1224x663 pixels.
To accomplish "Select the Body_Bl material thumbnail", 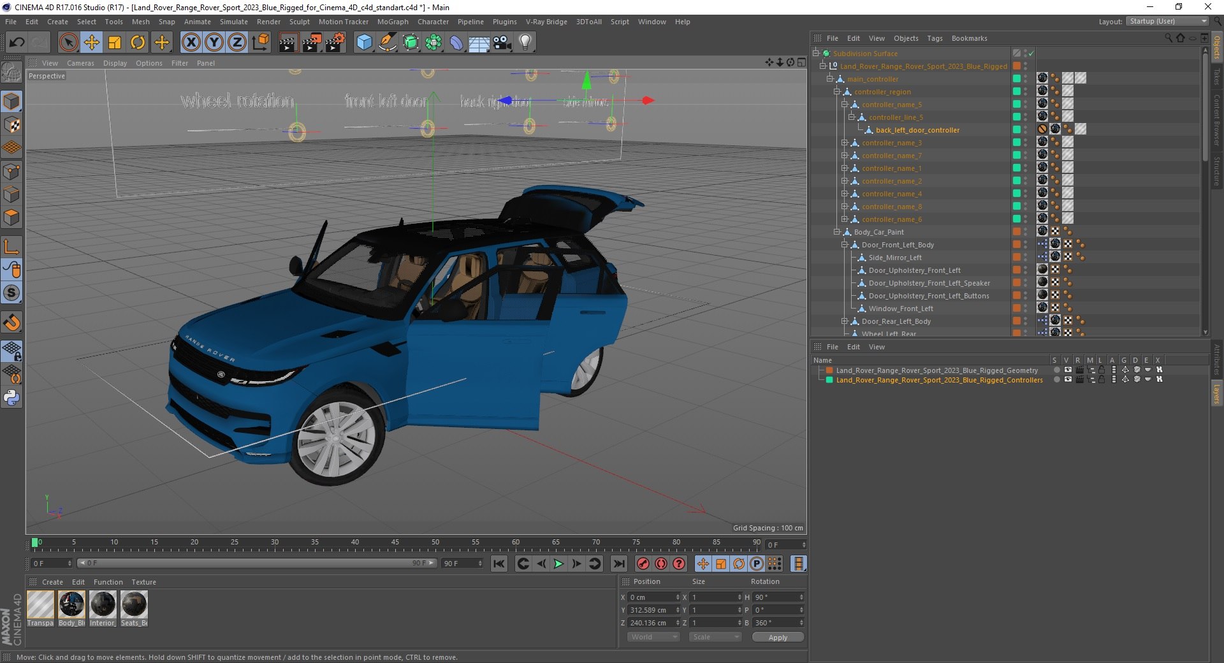I will click(71, 604).
